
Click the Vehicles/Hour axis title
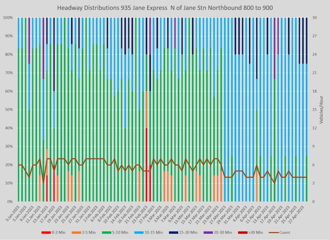point(321,110)
